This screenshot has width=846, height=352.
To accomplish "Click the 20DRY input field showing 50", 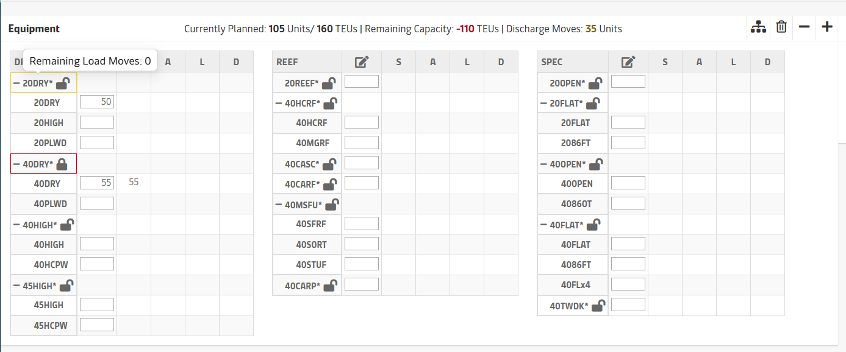I will [97, 102].
